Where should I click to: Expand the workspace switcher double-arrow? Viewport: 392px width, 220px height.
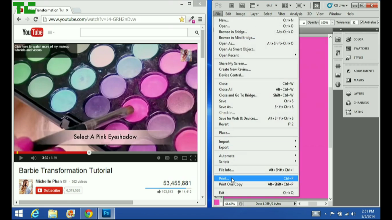[316, 5]
